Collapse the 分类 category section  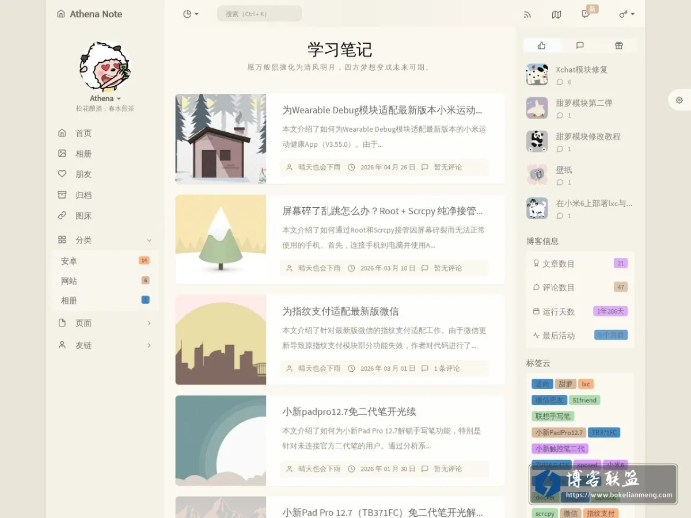click(105, 240)
